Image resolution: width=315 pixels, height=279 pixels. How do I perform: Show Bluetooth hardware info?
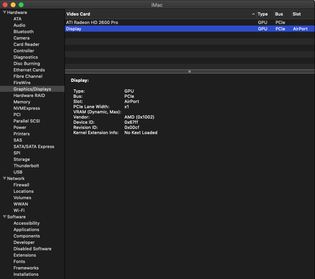23,32
